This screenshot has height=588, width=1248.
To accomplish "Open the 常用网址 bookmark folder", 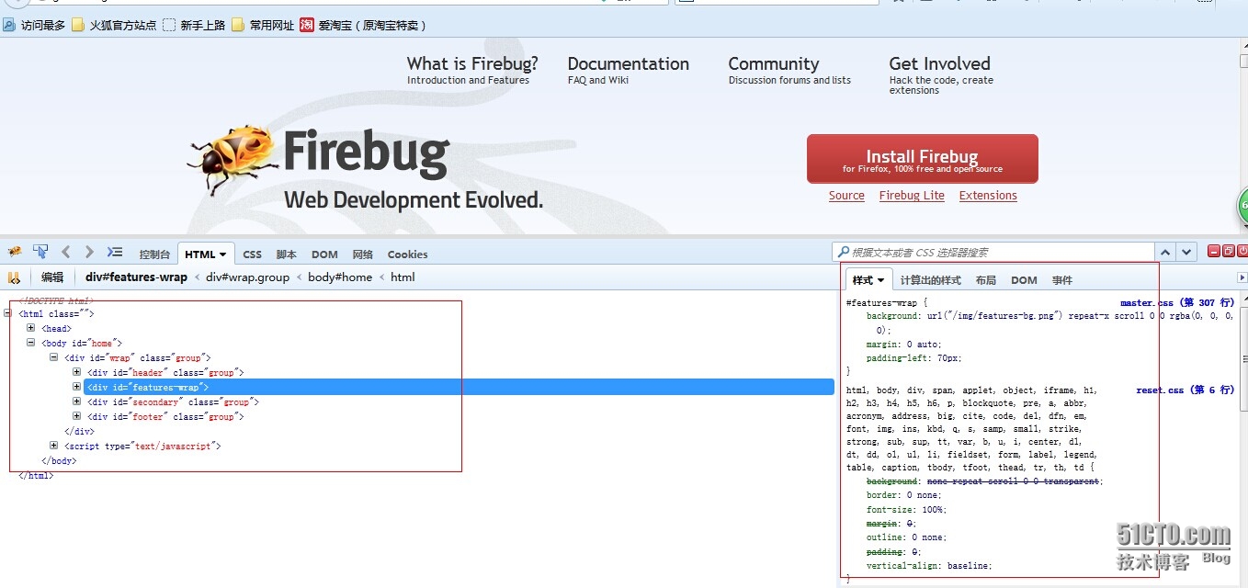I will tap(263, 26).
